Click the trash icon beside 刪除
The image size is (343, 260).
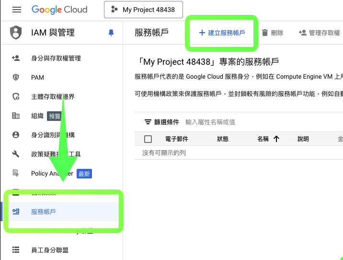coord(265,33)
